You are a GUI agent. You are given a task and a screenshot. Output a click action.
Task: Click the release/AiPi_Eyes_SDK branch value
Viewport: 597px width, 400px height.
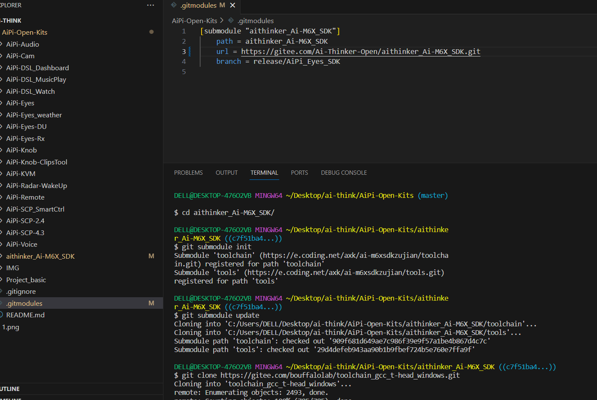(297, 62)
